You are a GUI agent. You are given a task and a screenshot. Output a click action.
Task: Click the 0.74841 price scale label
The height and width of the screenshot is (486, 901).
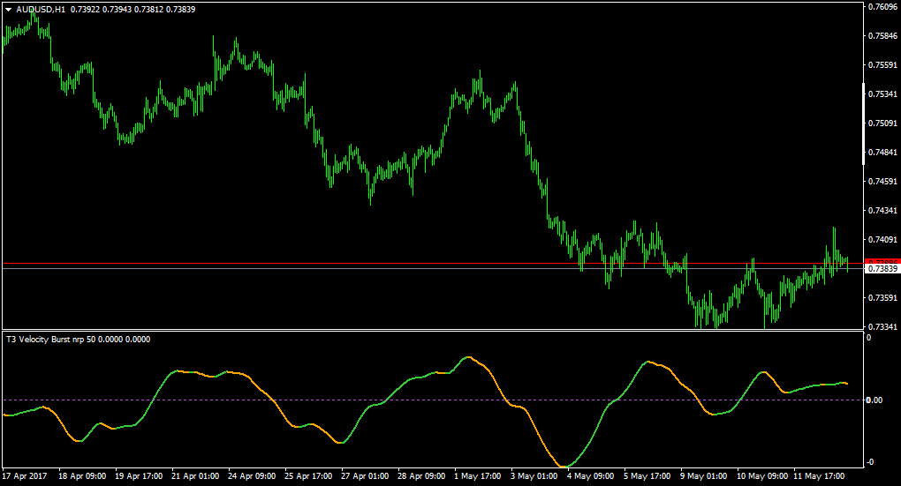(882, 152)
